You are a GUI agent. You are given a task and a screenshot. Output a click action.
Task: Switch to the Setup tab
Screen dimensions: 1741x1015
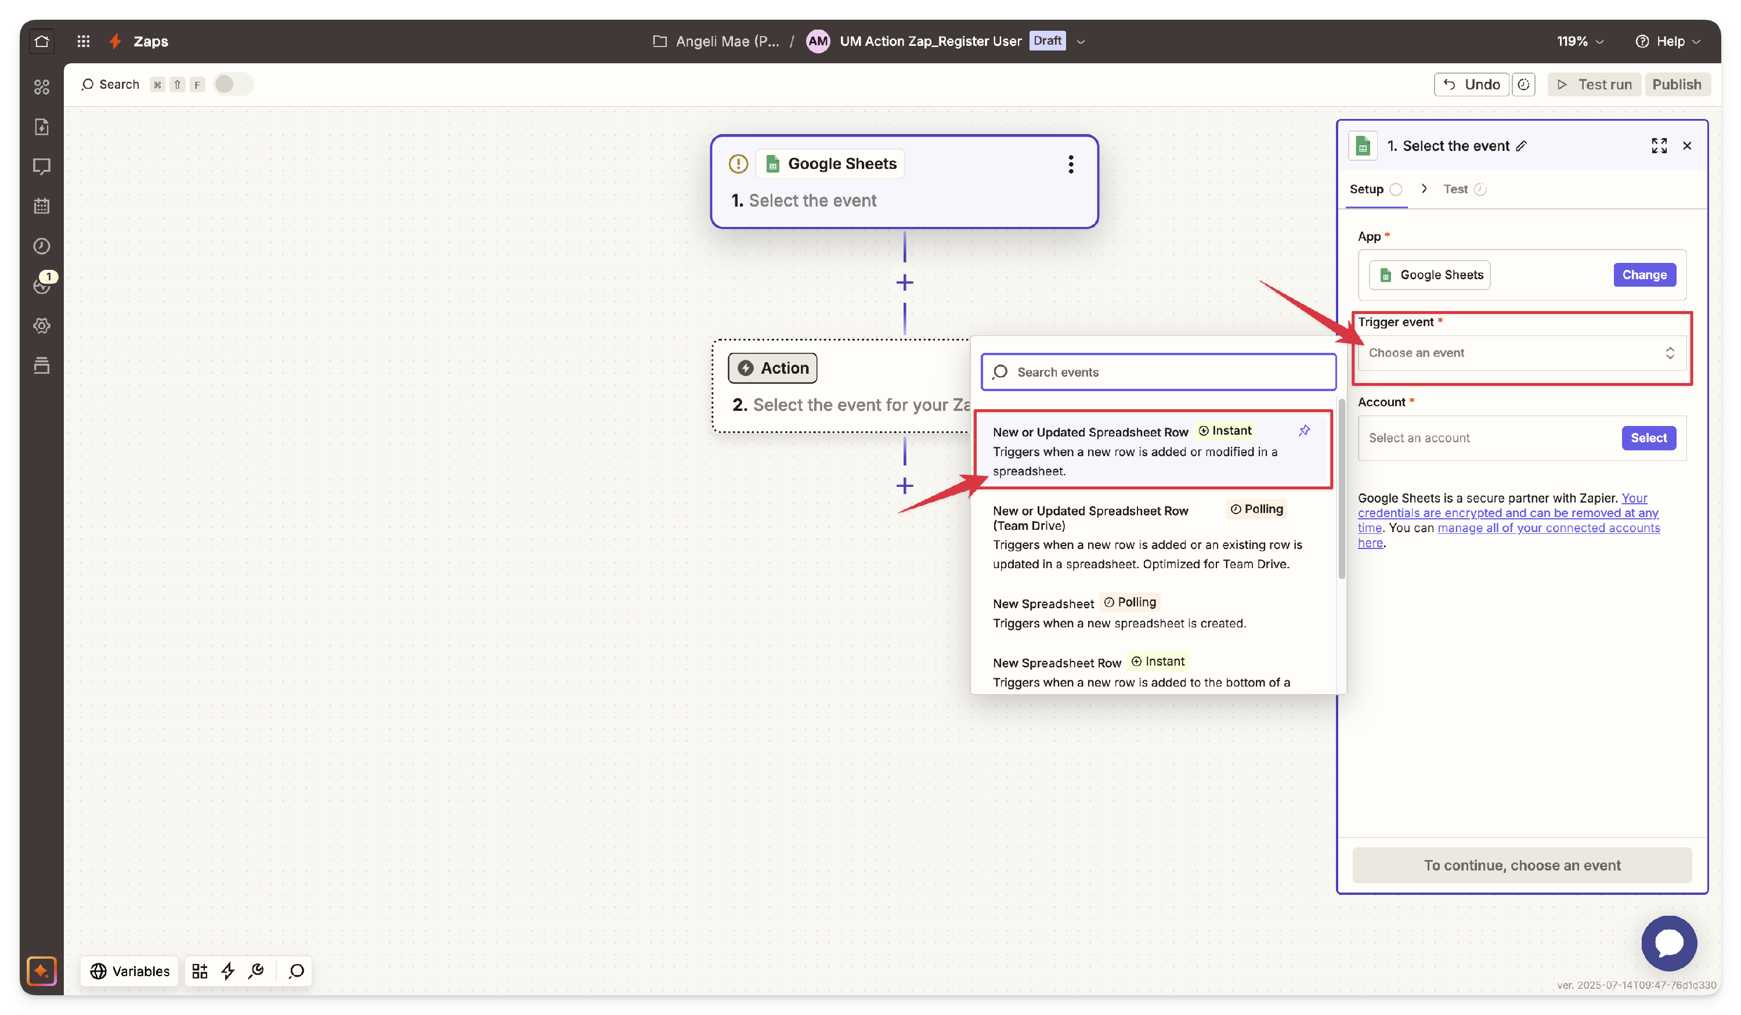point(1375,189)
